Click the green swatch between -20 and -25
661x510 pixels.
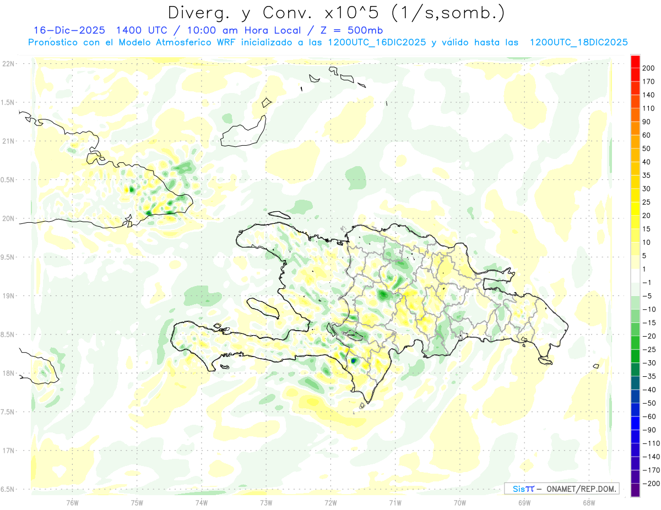tap(635, 343)
